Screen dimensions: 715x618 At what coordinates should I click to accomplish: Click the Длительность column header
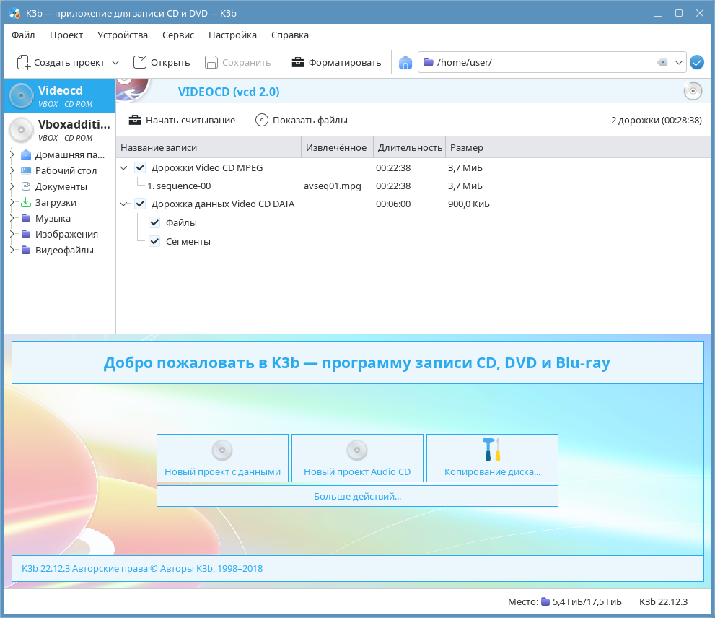[x=409, y=148]
